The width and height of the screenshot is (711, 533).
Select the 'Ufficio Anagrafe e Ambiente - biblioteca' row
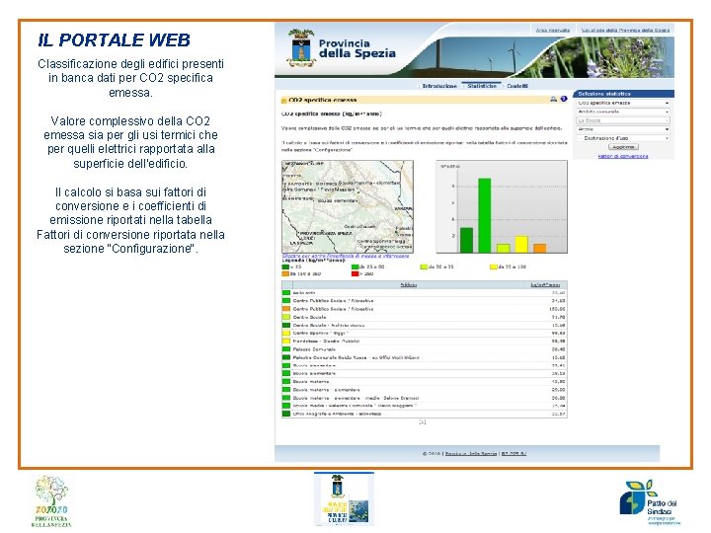pyautogui.click(x=424, y=414)
